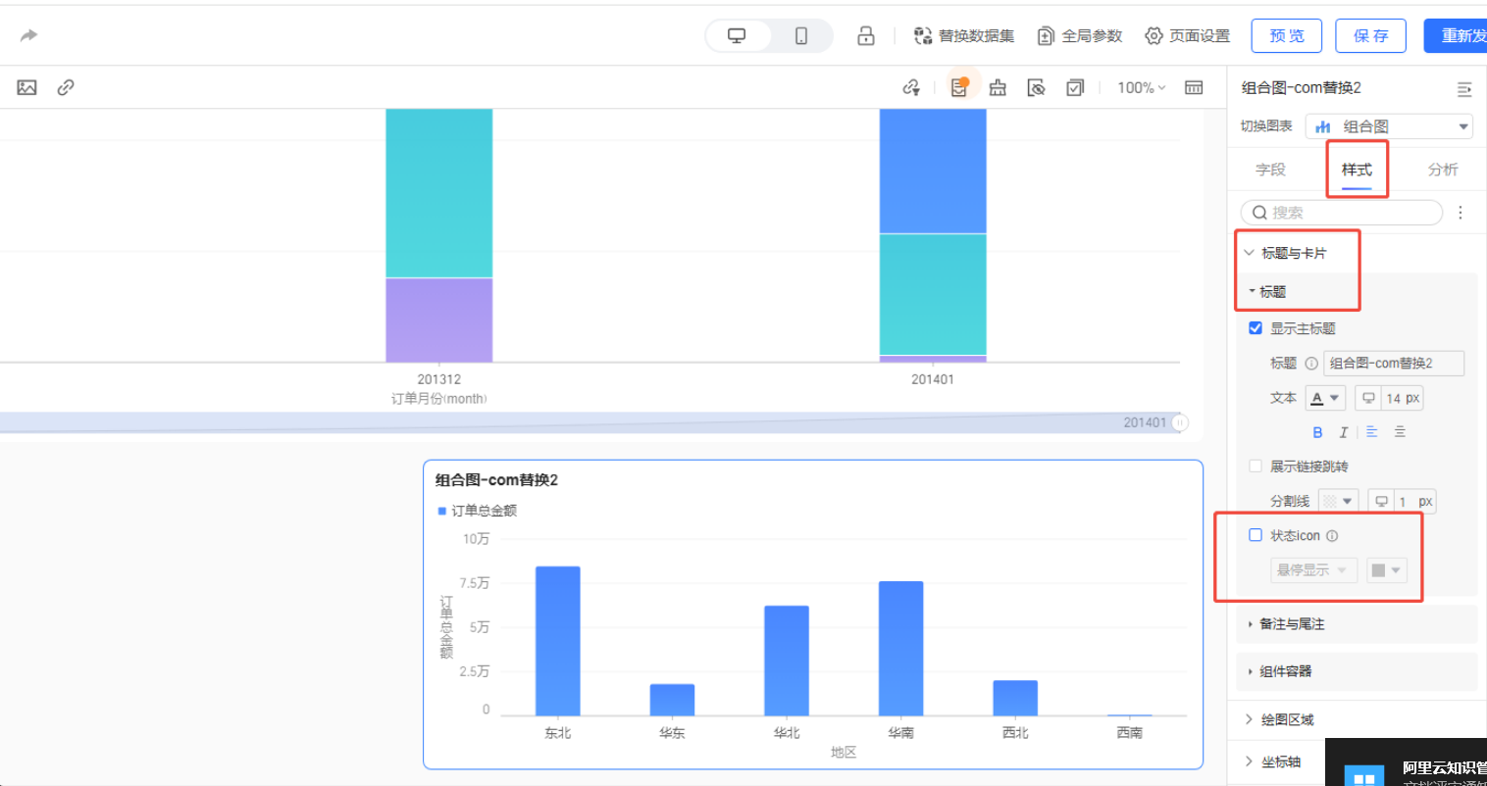Open the title text color picker
Viewport: 1487px width, 786px height.
point(1324,398)
